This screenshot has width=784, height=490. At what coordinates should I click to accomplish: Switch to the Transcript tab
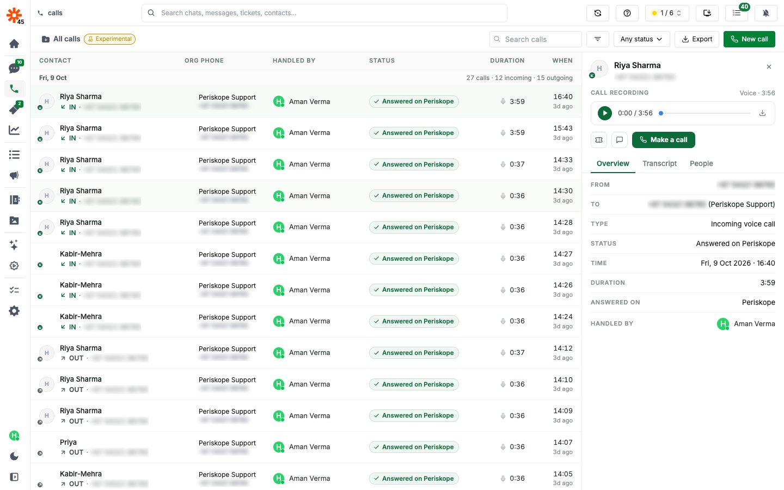(659, 163)
